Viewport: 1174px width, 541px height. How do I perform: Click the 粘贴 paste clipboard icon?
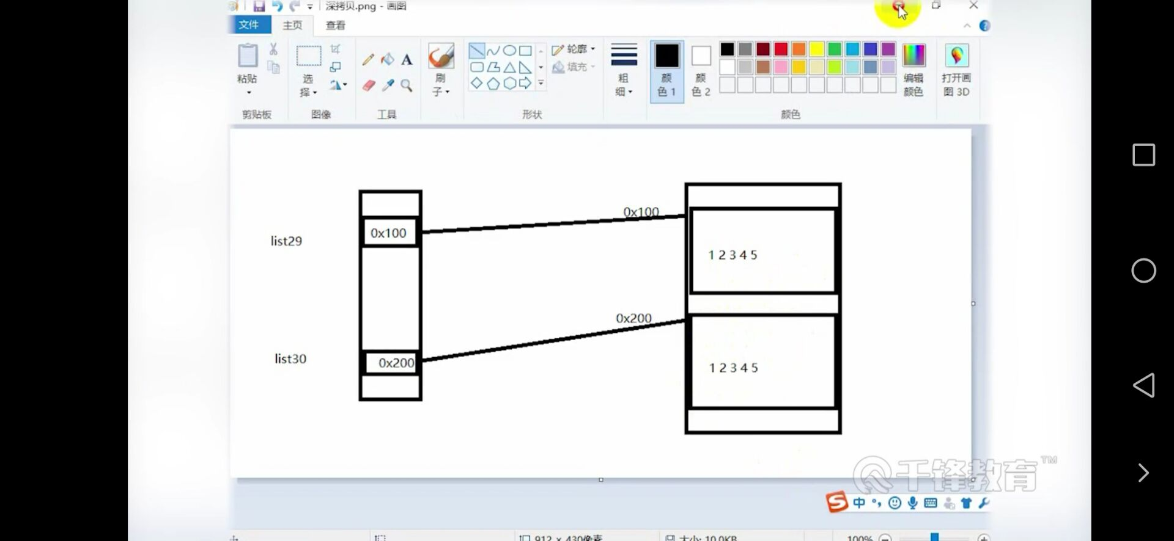[248, 56]
